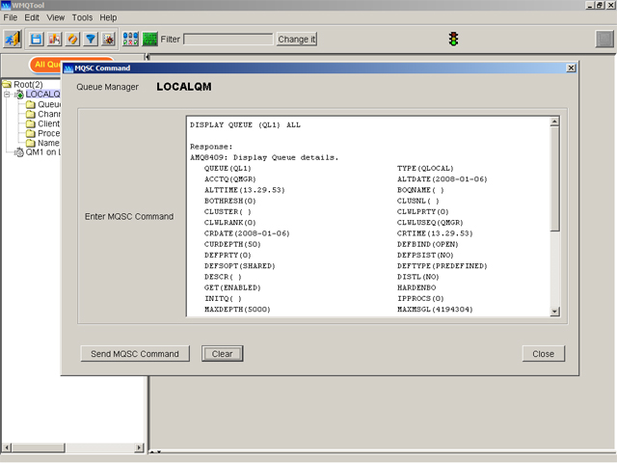Click the GET(ENABLED) text in output
The image size is (617, 463).
click(232, 287)
